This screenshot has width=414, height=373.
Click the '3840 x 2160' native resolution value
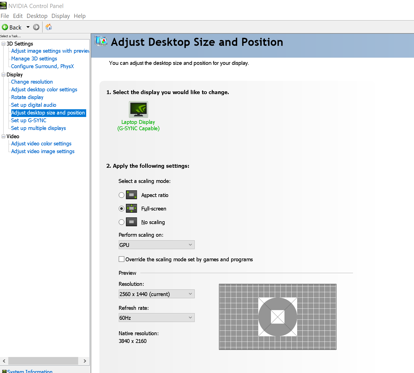tap(133, 341)
